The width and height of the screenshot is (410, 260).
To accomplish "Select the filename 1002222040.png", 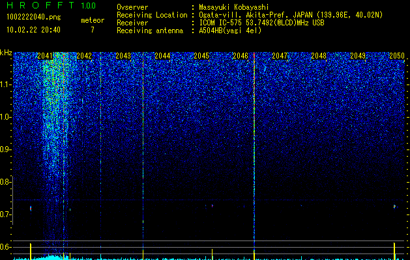I will click(34, 18).
